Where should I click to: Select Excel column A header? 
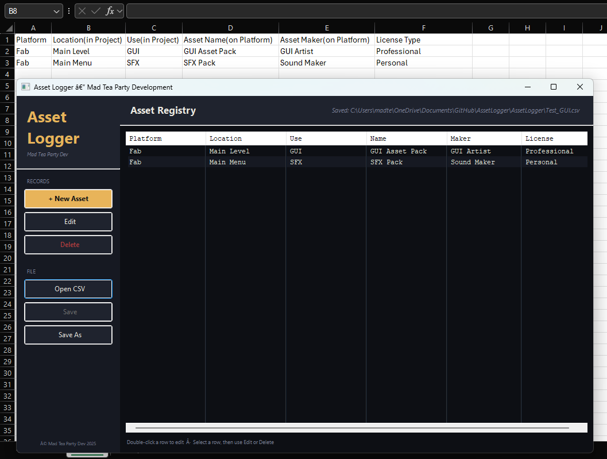click(33, 28)
